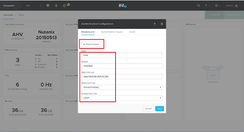
Task: Click into the Name input field
Action: pyautogui.click(x=122, y=55)
